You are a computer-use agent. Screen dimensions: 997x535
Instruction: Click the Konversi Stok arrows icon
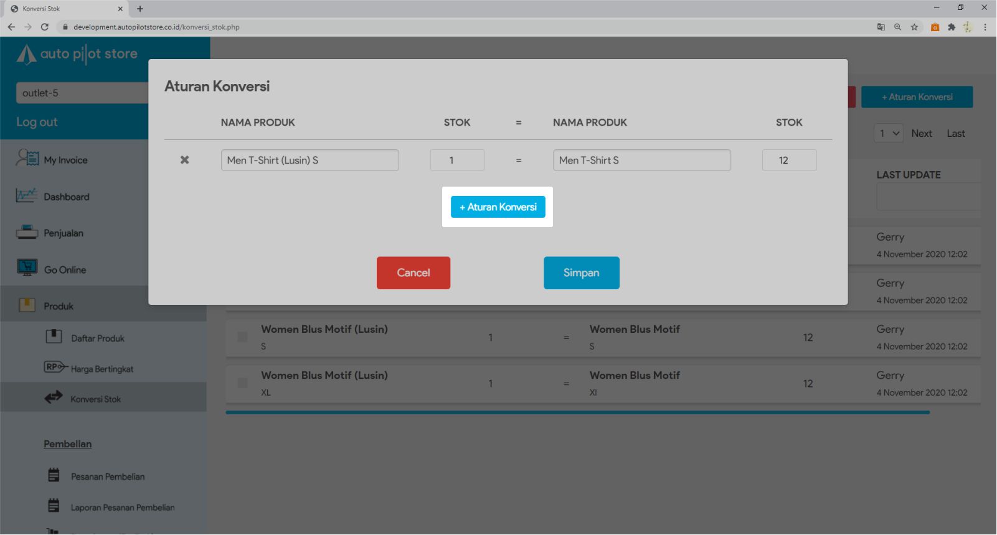point(54,398)
